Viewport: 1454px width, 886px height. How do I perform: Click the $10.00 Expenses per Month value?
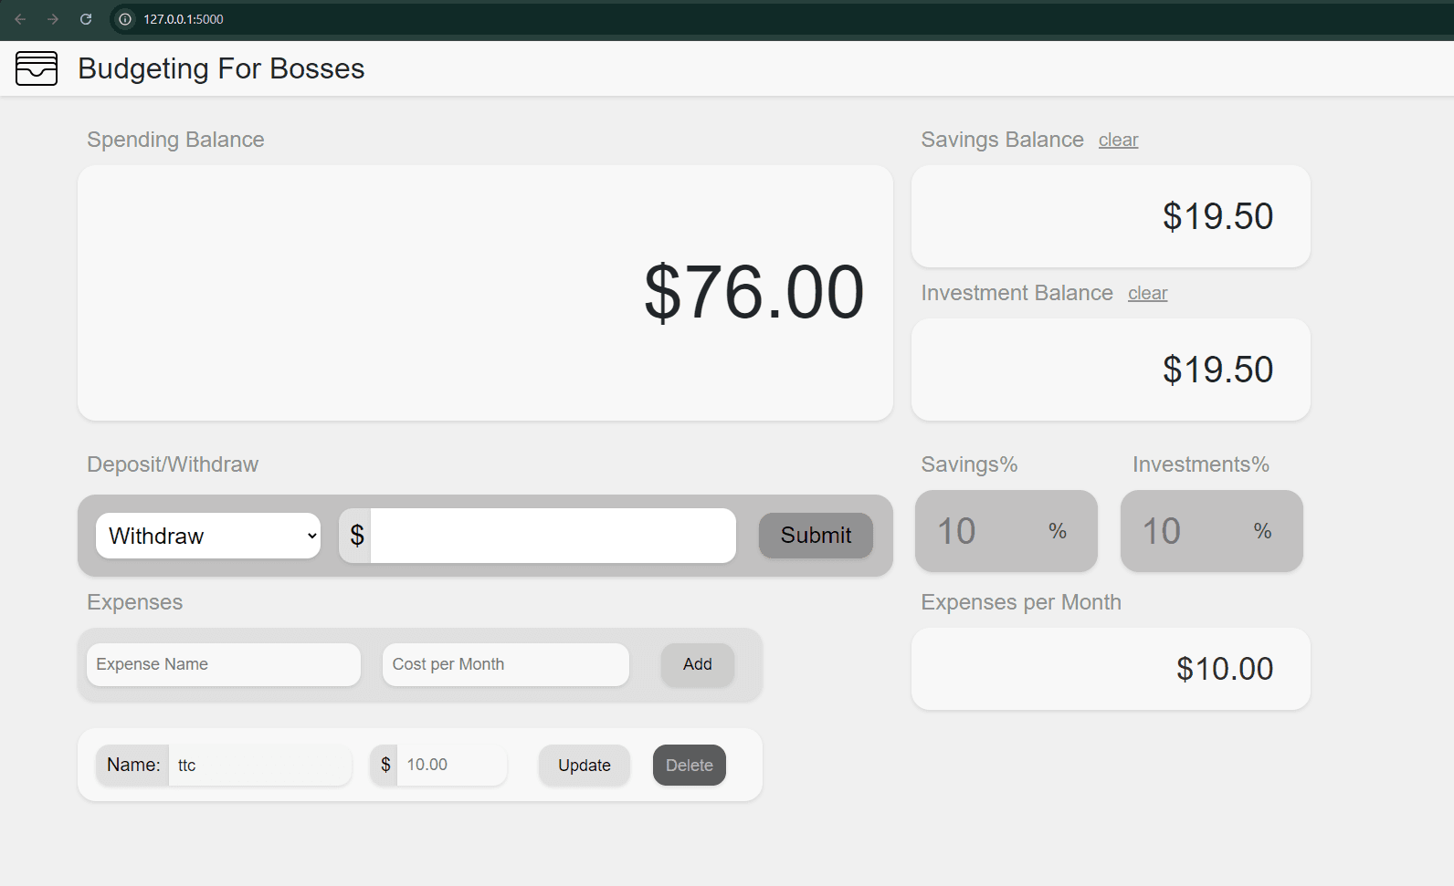tap(1225, 669)
